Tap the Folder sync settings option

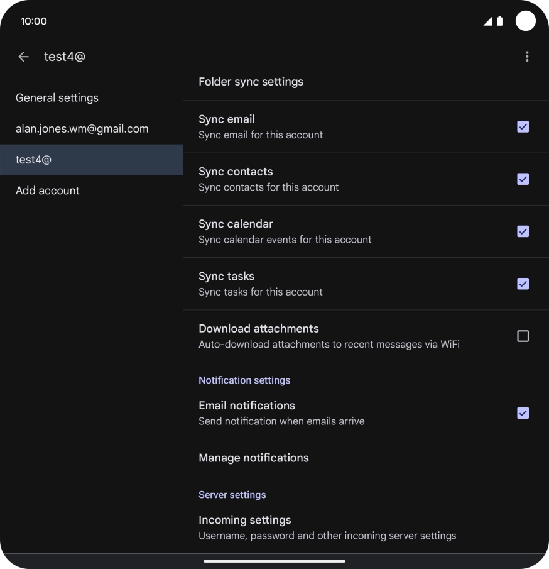click(x=251, y=82)
